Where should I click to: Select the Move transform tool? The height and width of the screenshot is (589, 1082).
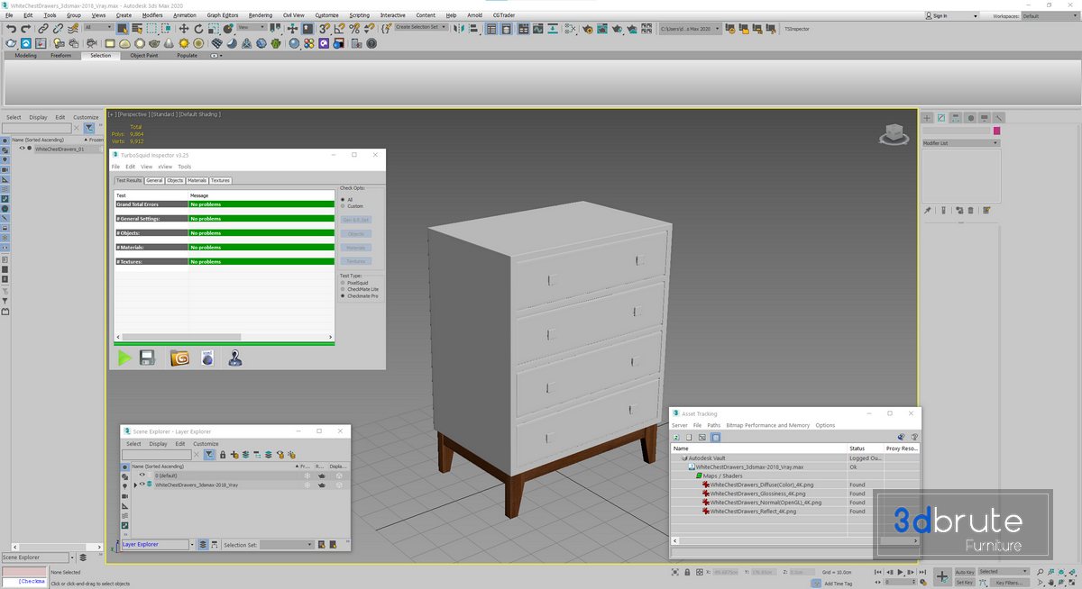[184, 29]
